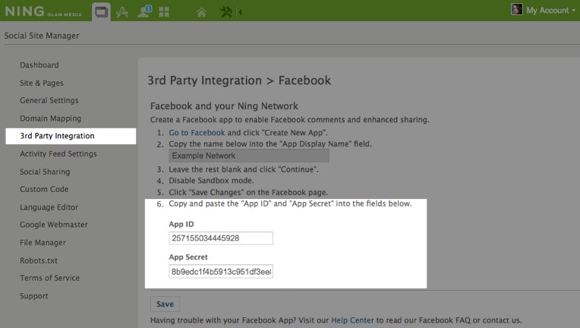Screen dimensions: 580x328
Task: Open the My Account dropdown
Action: 550,11
